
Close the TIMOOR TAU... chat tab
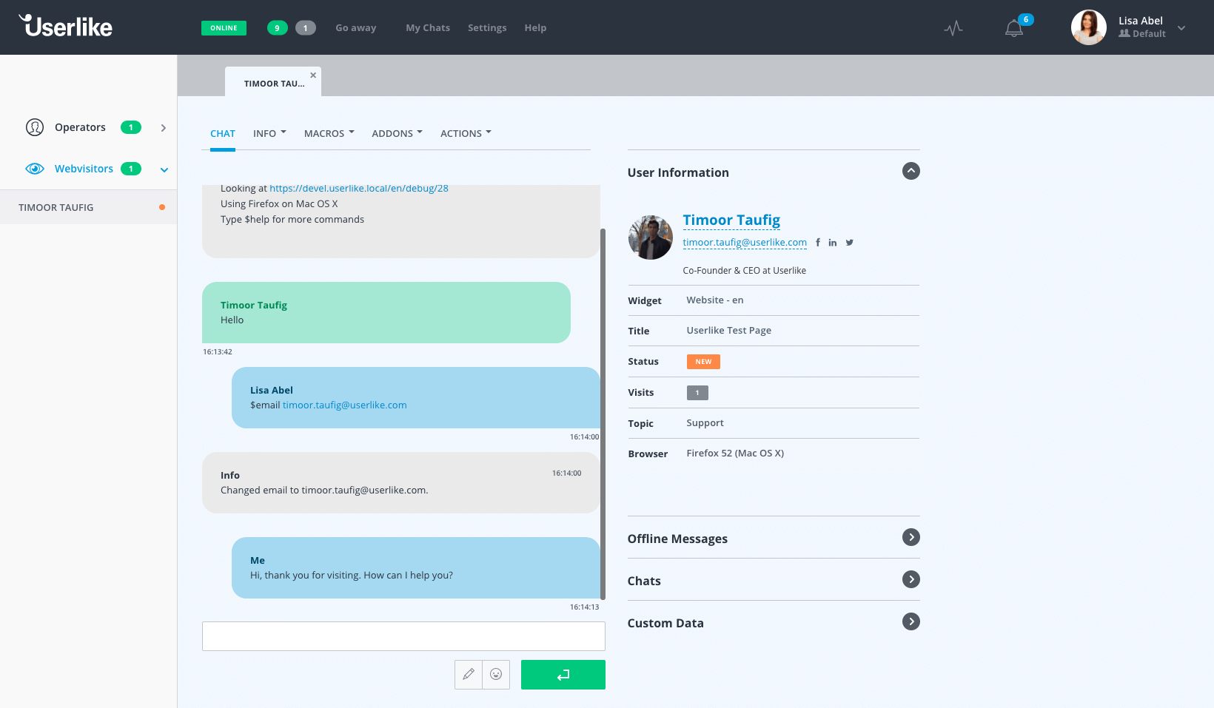click(x=313, y=75)
